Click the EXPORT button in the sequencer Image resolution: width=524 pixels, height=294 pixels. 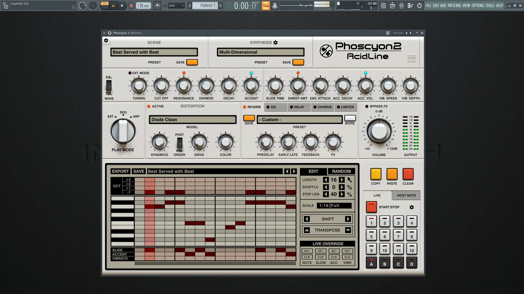[120, 171]
